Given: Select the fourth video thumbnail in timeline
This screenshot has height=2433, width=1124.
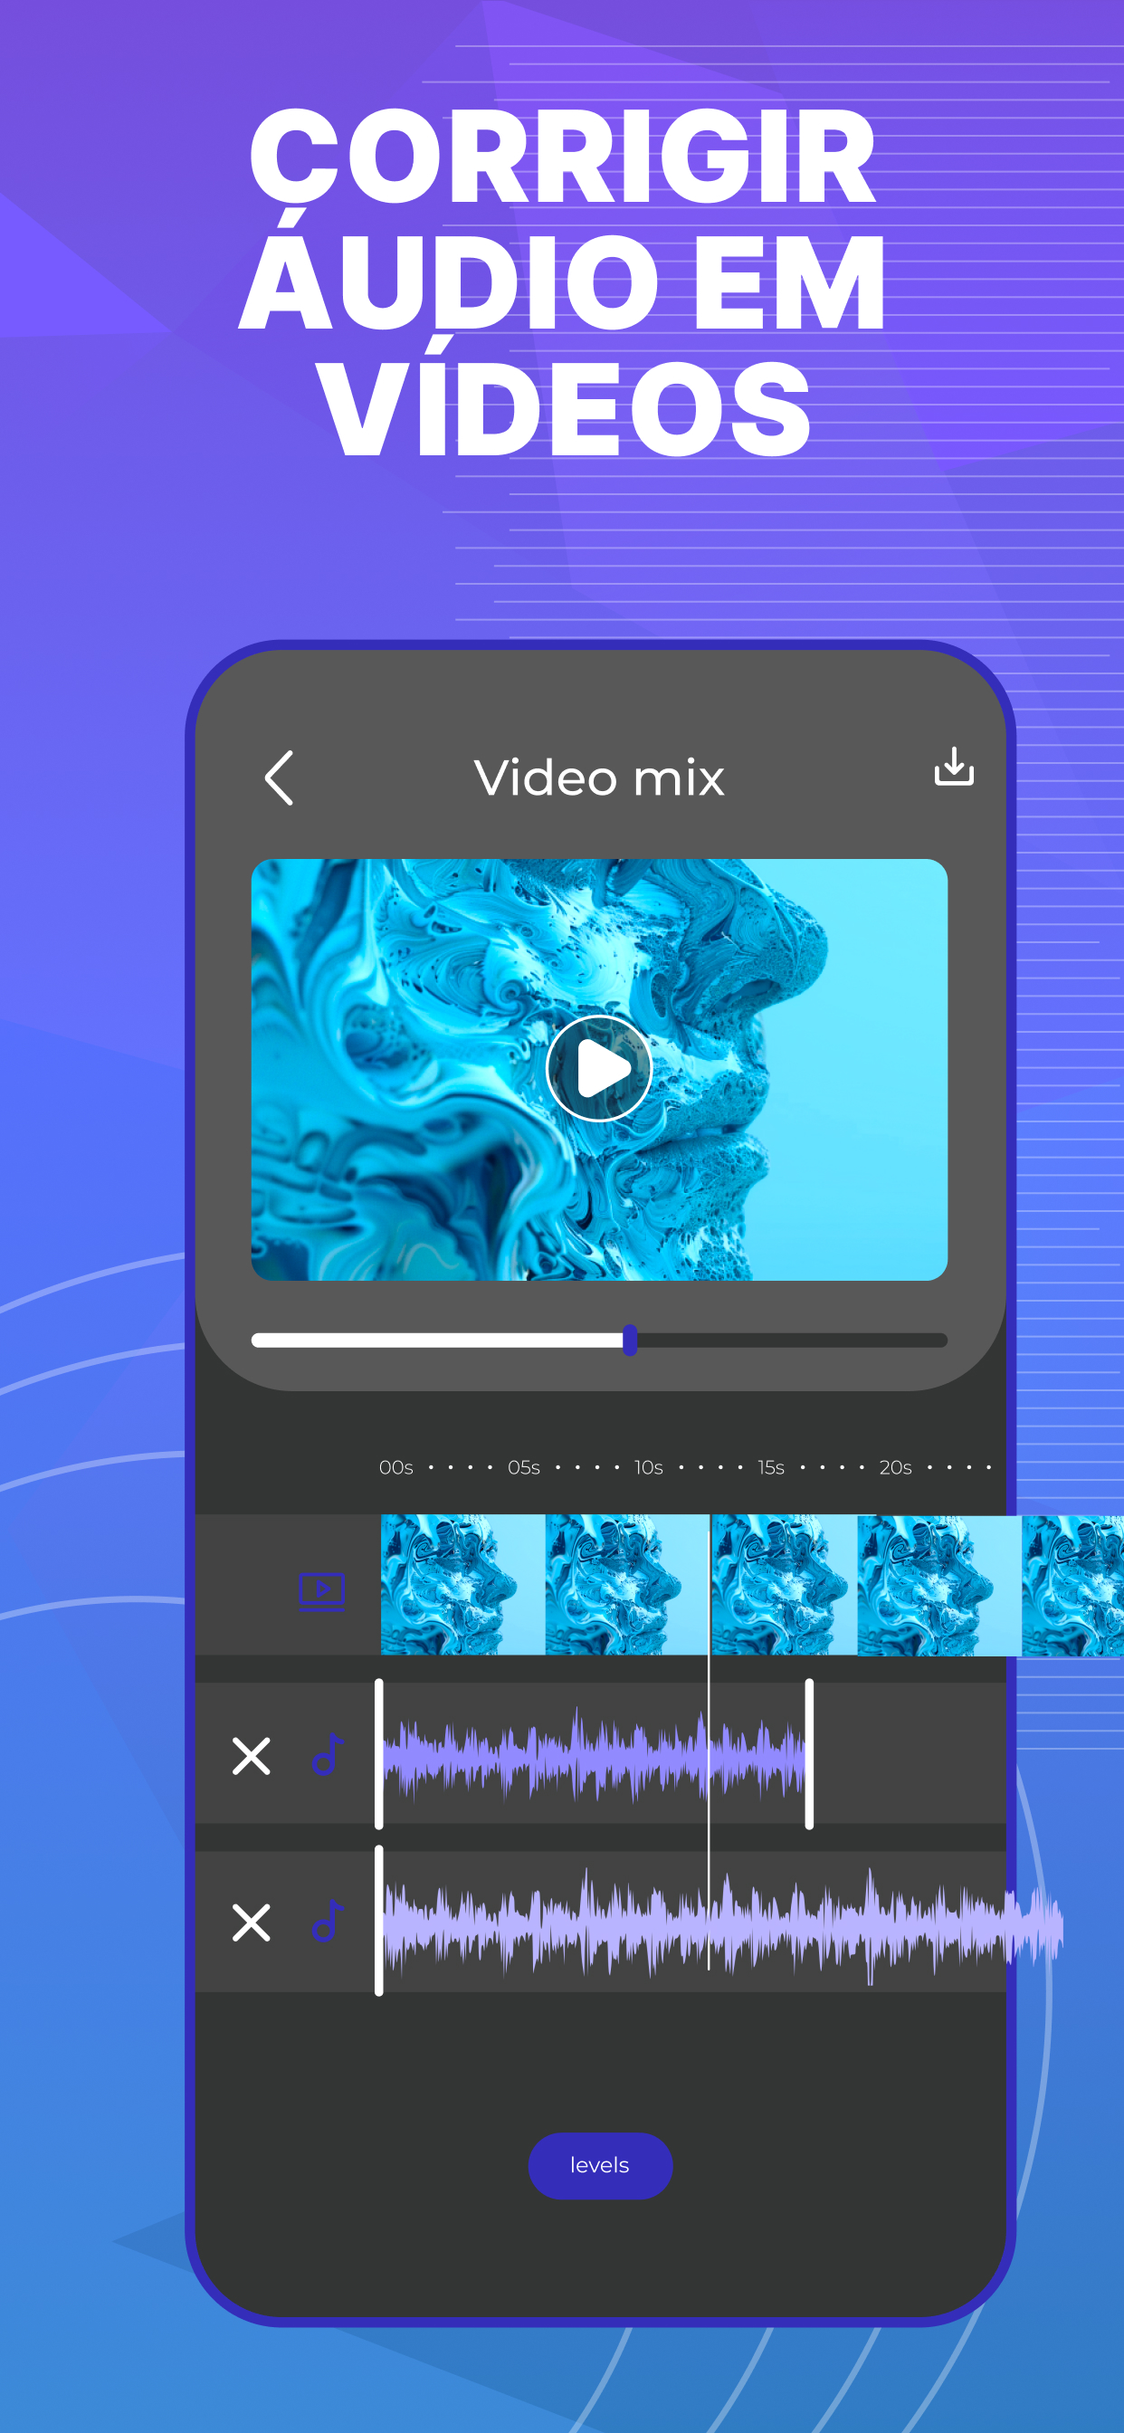Looking at the screenshot, I should [x=938, y=1585].
